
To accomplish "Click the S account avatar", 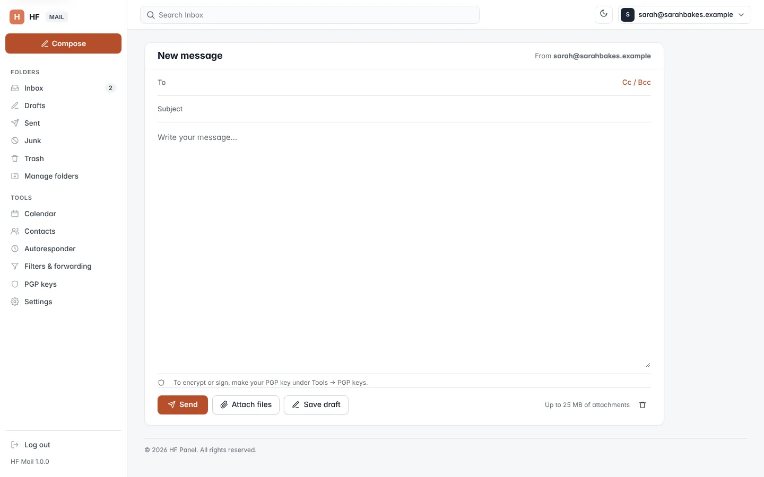I will (628, 15).
